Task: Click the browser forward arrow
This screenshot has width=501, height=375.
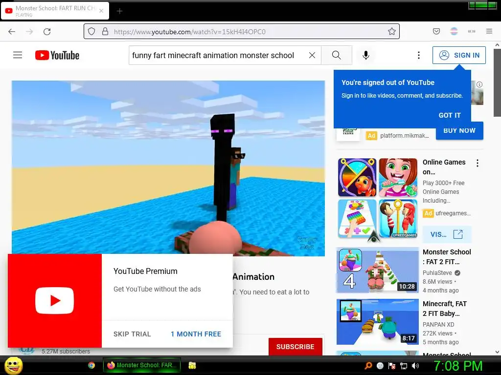Action: 29,32
